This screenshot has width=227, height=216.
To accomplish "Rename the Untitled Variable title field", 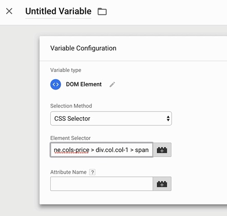I will (x=59, y=11).
